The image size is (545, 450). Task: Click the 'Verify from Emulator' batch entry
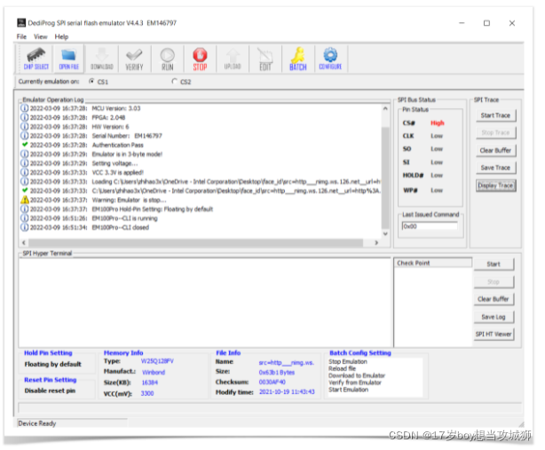[355, 383]
